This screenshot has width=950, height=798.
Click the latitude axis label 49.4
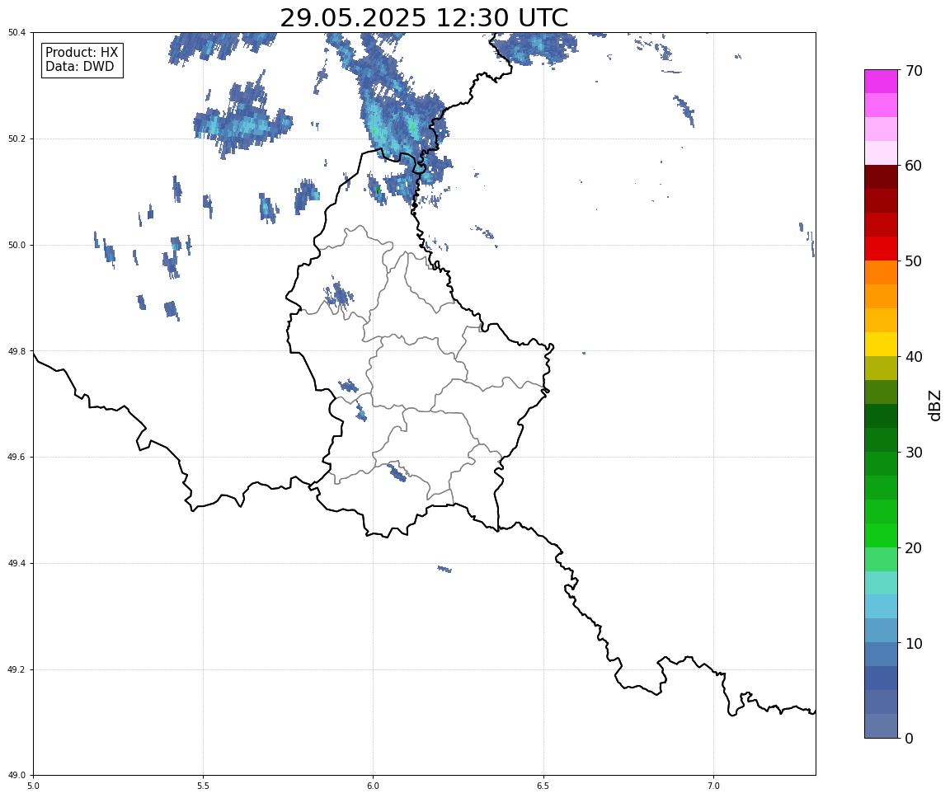click(16, 564)
